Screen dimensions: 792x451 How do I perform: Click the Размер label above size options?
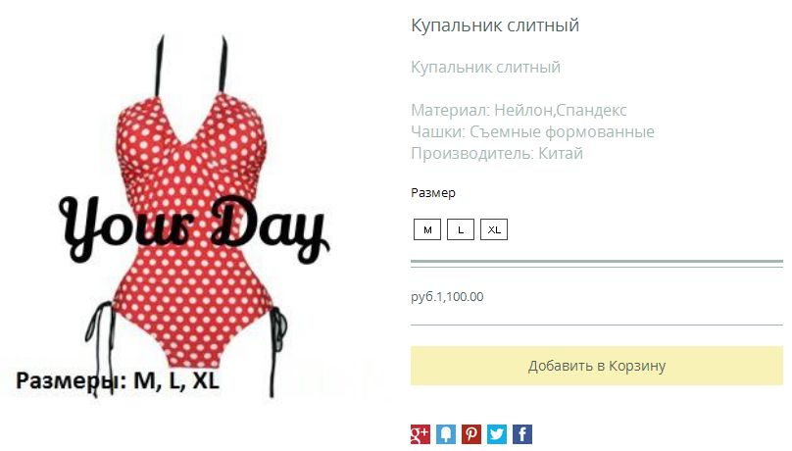[433, 193]
